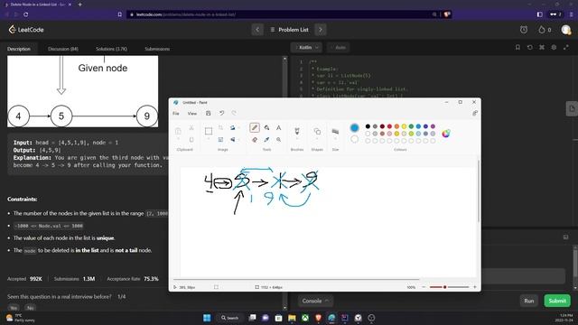
Task: Click the LeetCode logo
Action: pos(26,30)
